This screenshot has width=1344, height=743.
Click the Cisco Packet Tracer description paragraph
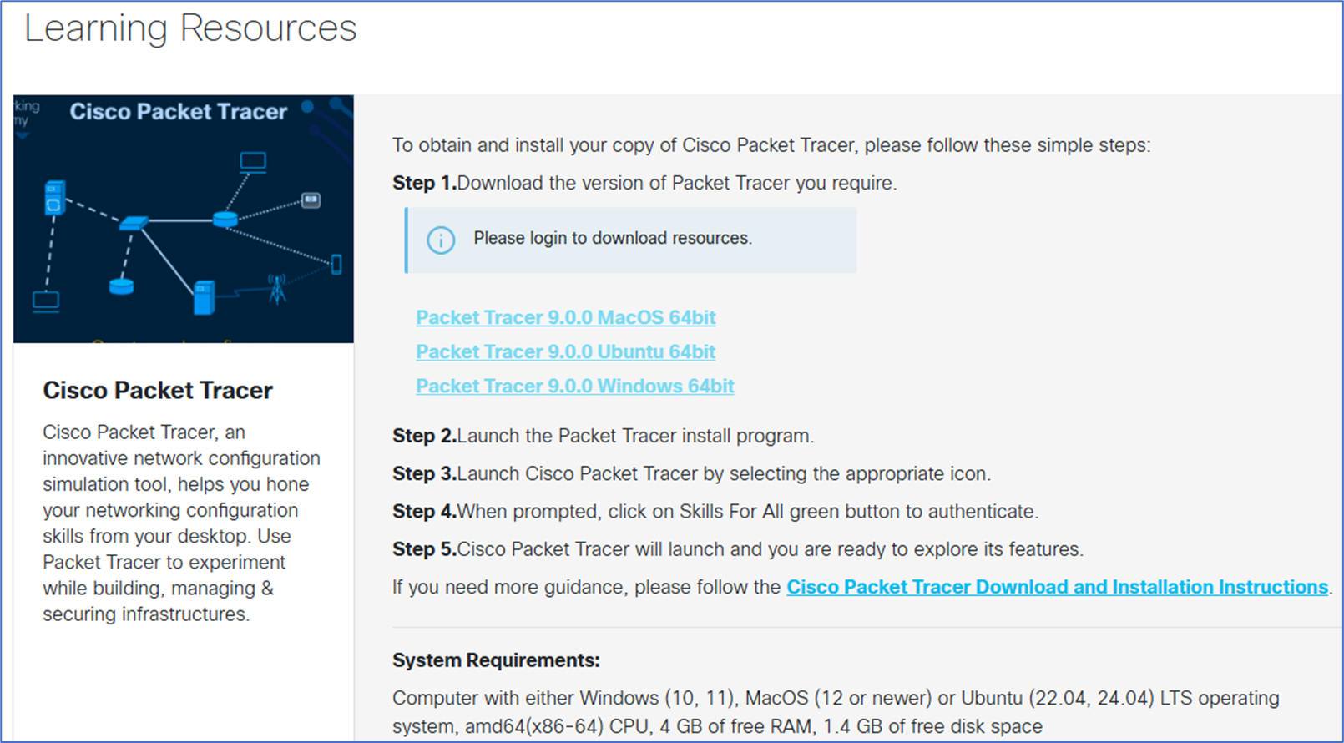[180, 523]
